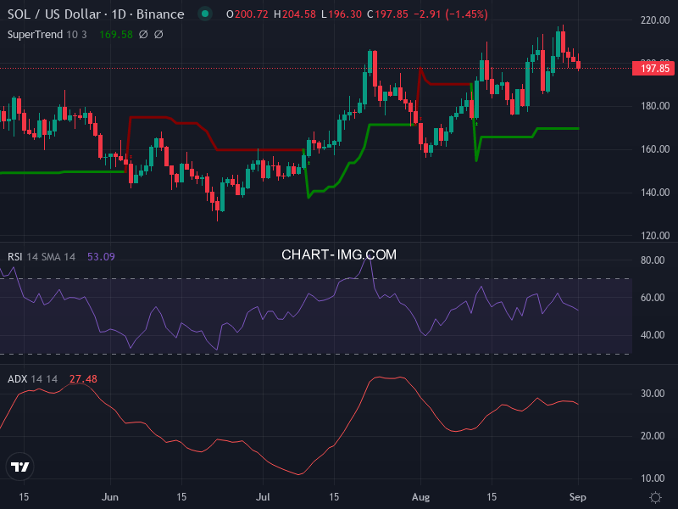Click the red 197.85 price tag
Viewport: 678px width, 509px height.
652,68
